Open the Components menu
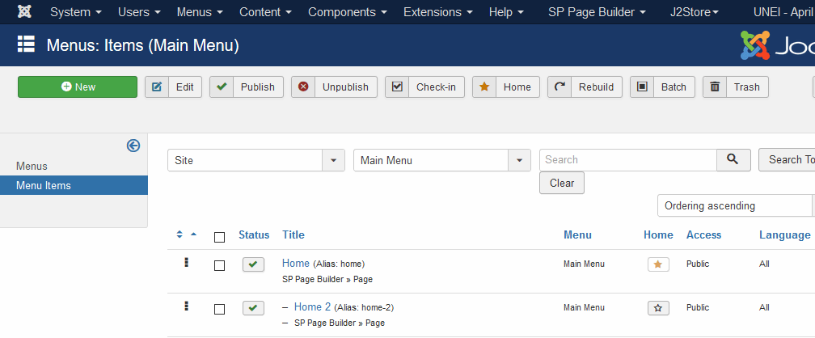Image resolution: width=815 pixels, height=338 pixels. [x=347, y=12]
